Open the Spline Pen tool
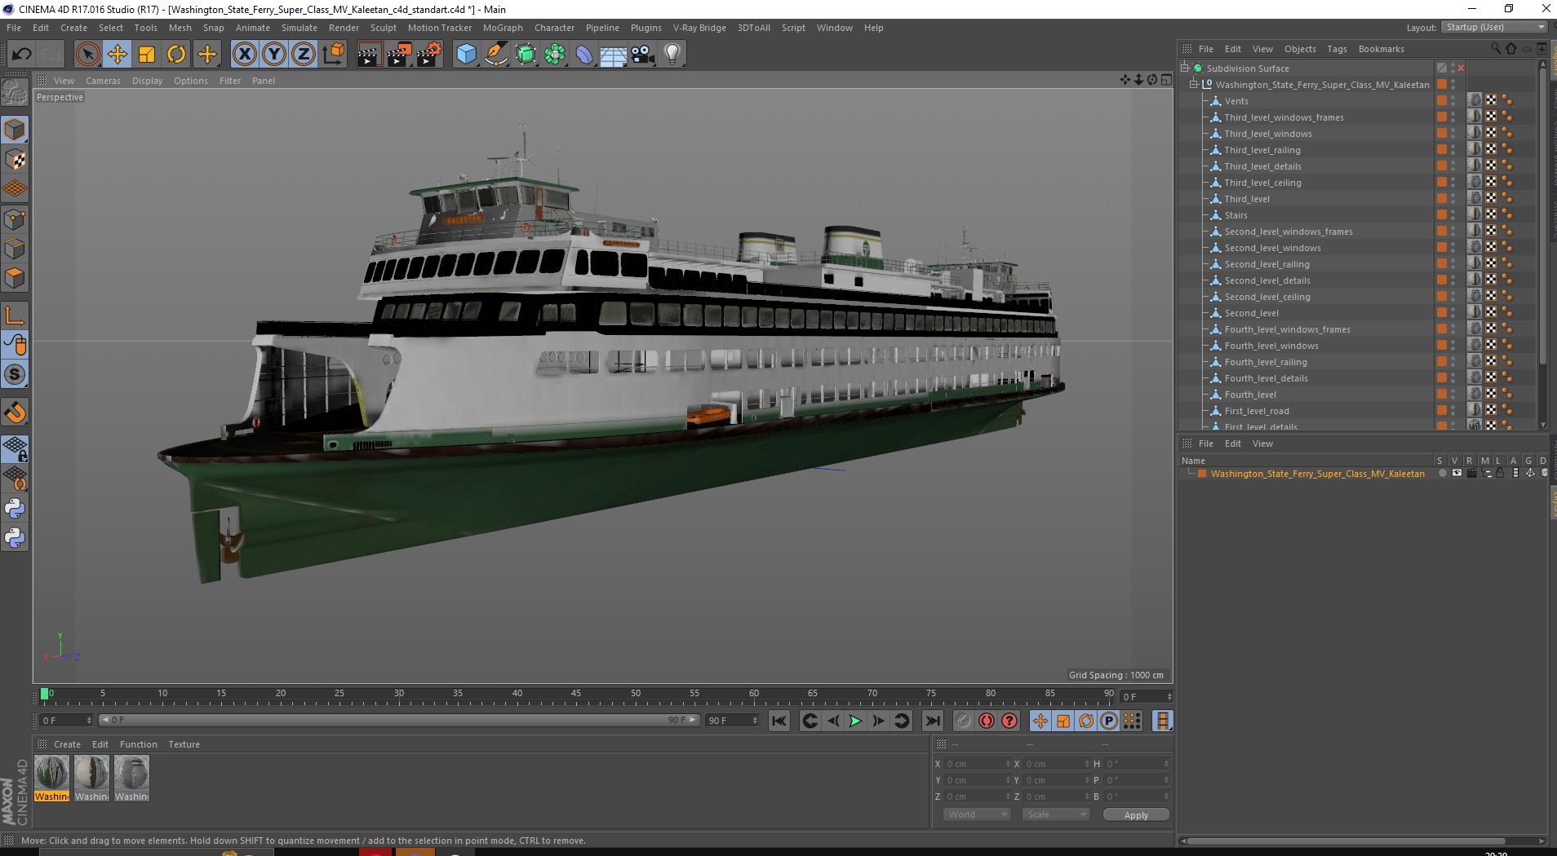The width and height of the screenshot is (1557, 856). click(x=495, y=55)
